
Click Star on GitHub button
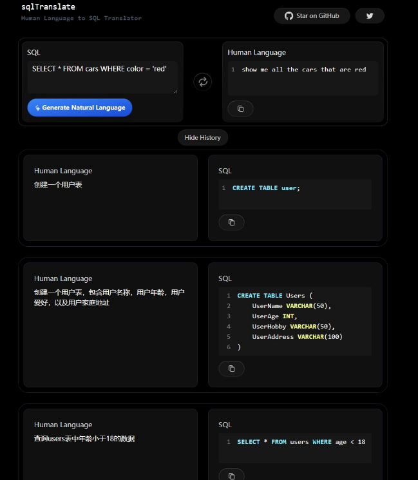click(x=312, y=15)
